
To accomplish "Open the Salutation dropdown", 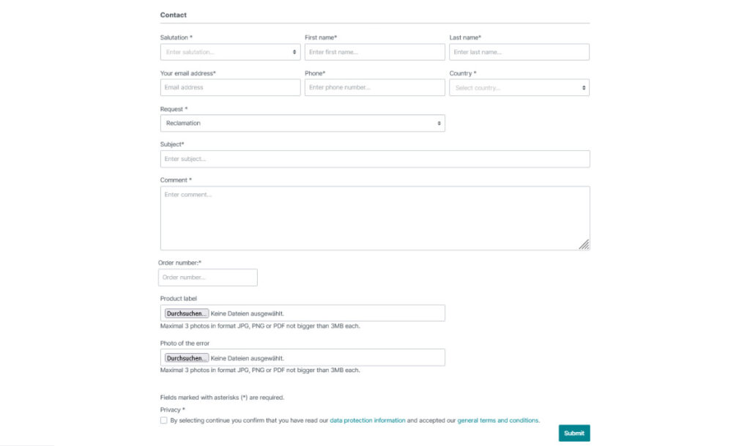I will coord(230,52).
